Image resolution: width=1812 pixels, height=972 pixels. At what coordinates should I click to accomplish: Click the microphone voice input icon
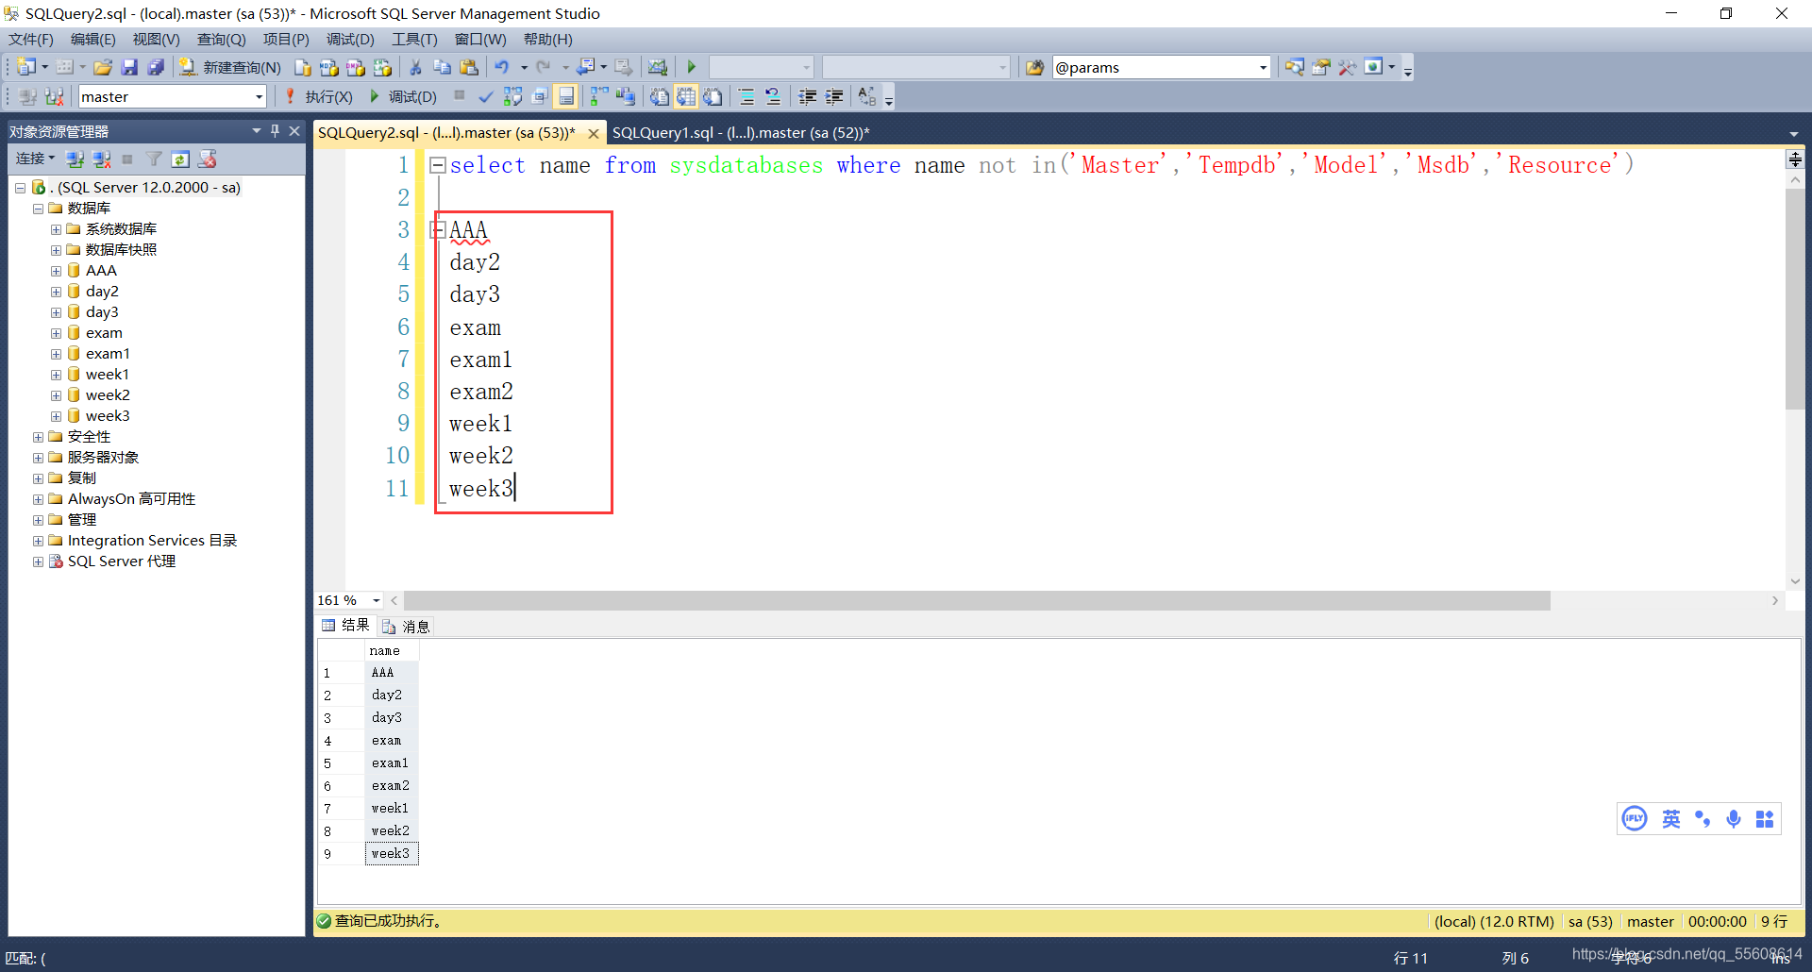(1733, 818)
